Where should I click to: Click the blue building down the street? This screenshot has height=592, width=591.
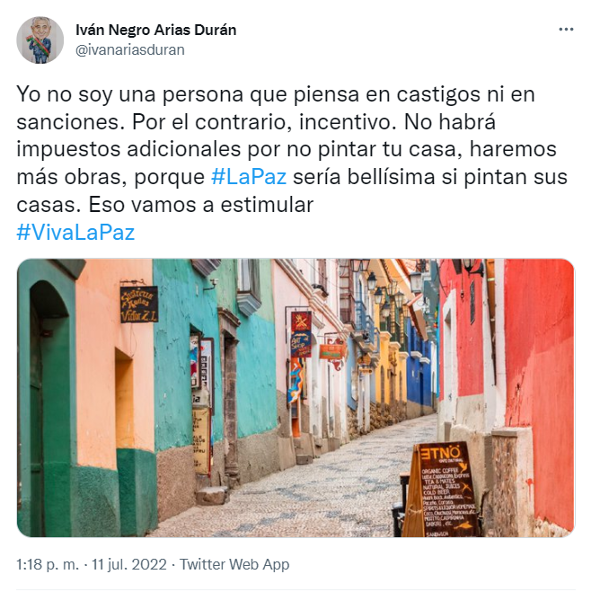[x=419, y=368]
